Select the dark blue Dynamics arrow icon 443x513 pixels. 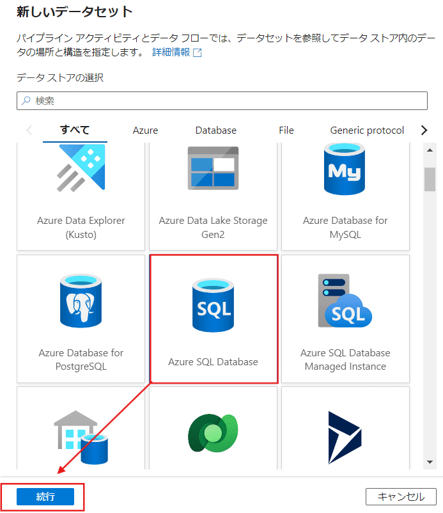[345, 438]
